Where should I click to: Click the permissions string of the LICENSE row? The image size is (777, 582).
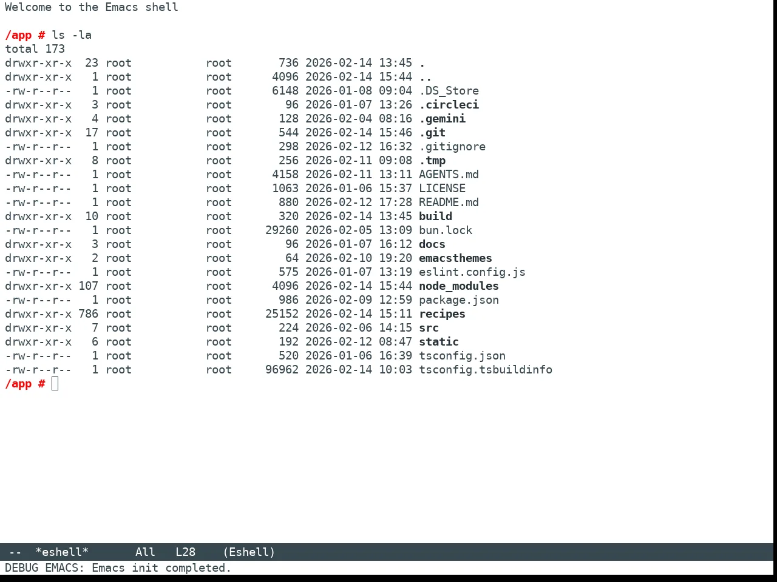click(38, 189)
